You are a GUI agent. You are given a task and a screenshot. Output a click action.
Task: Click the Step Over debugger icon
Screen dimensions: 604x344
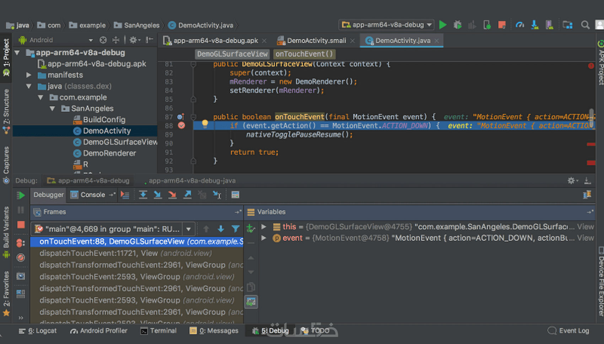pos(143,195)
